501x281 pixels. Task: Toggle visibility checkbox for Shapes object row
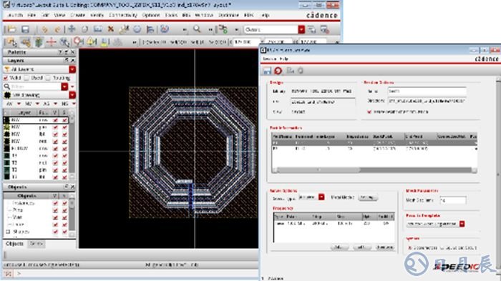pos(55,232)
